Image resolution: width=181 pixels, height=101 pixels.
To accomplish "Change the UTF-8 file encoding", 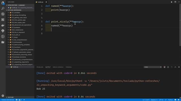I will (x=161, y=100).
